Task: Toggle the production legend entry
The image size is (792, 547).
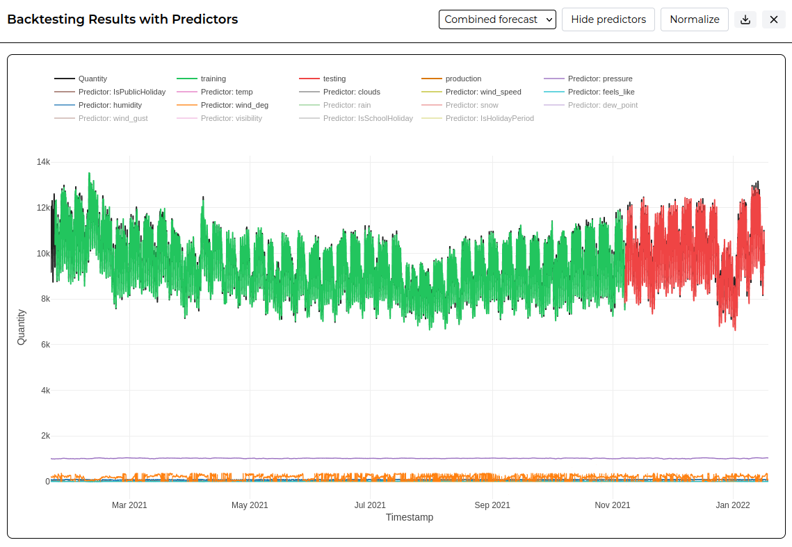Action: pyautogui.click(x=451, y=79)
